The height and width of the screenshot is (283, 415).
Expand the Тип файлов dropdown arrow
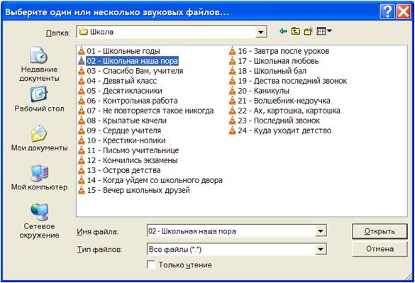click(320, 249)
